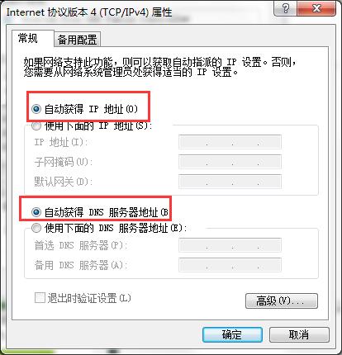Enable 退出时验证设置 checkbox
The image size is (342, 355).
[x=40, y=298]
